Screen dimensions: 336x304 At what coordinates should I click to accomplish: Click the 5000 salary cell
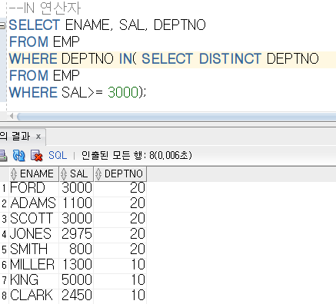pos(76,280)
